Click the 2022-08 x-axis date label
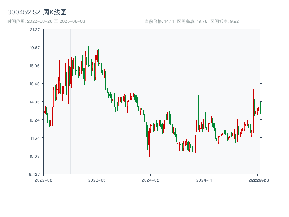This screenshot has height=217, width=289. pos(43,180)
